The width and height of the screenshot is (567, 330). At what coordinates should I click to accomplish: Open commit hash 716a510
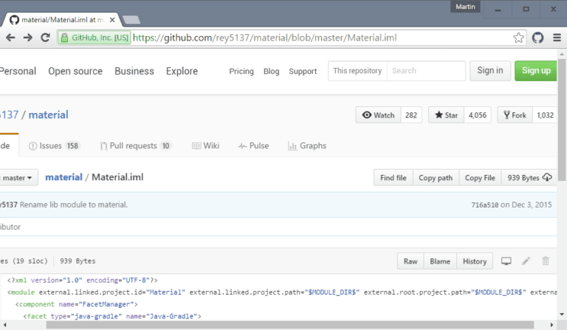click(x=484, y=205)
